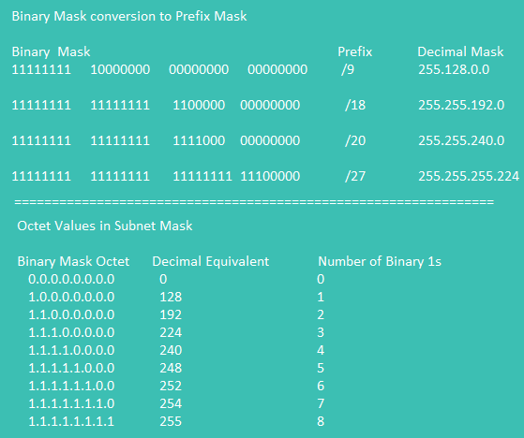Click the 255.255.240.0 decimal mask
This screenshot has width=524, height=438.
461,140
